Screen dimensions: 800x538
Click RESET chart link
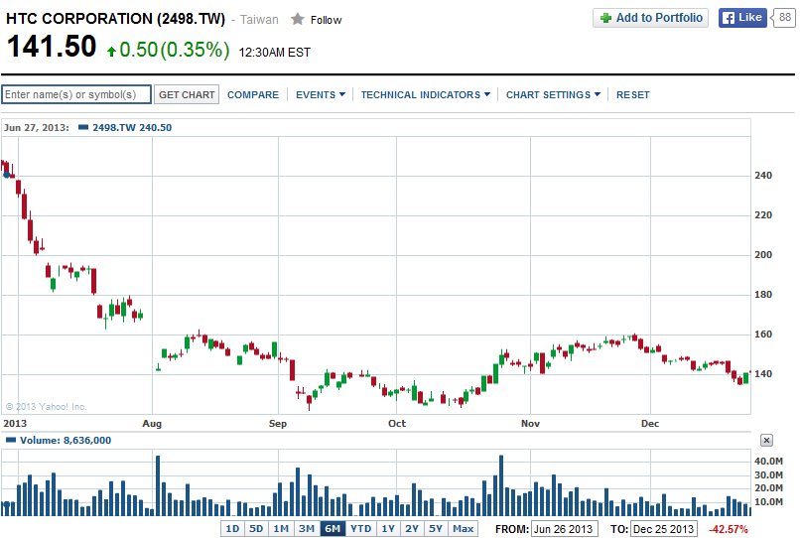point(632,95)
